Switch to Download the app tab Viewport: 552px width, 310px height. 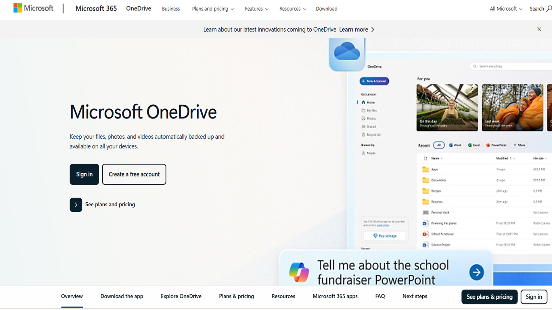[x=122, y=296]
